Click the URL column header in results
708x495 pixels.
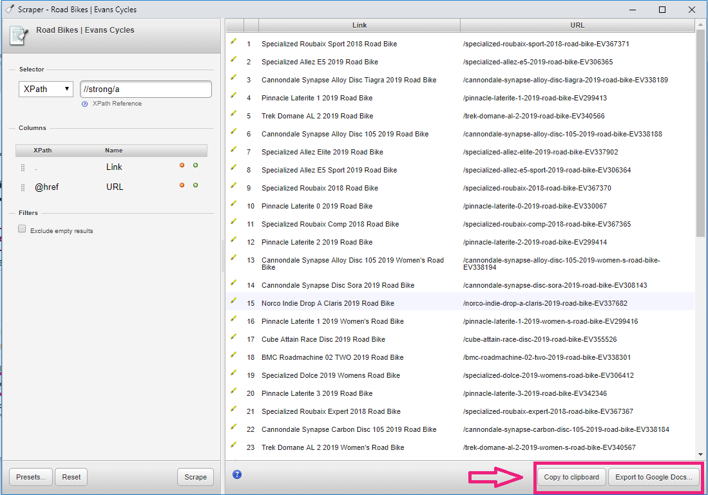click(x=577, y=25)
